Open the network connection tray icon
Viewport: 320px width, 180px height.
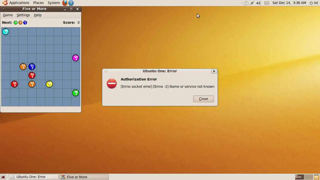pyautogui.click(x=252, y=3)
